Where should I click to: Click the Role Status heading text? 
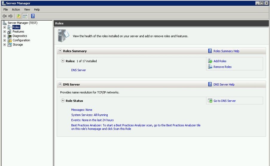pyautogui.click(x=74, y=101)
